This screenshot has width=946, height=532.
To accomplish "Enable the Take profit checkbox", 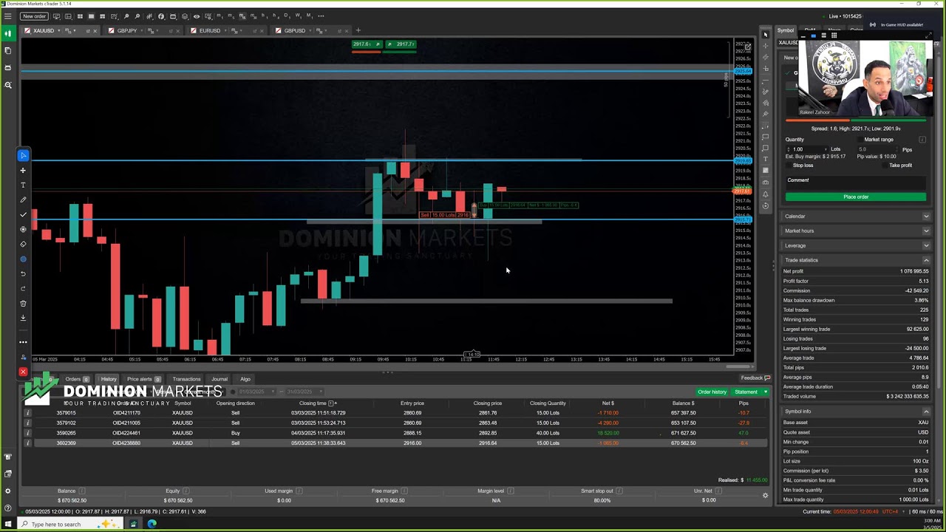I will click(885, 166).
